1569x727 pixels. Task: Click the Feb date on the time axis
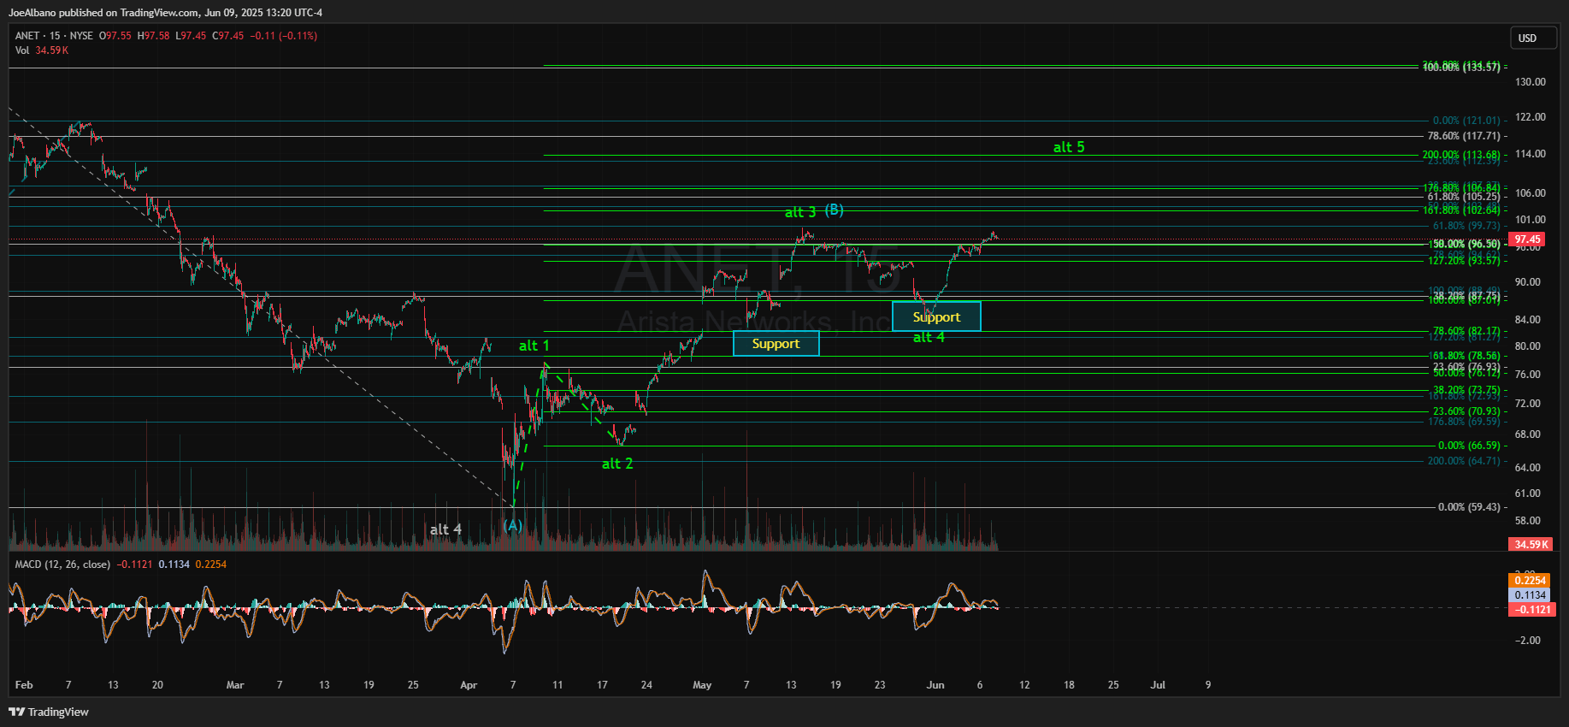tap(24, 685)
